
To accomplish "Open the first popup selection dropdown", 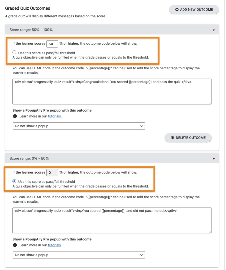I will click(x=79, y=126).
